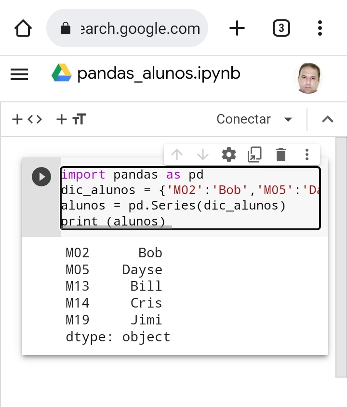Click the Google Drive logo icon
347x407 pixels.
[62, 73]
